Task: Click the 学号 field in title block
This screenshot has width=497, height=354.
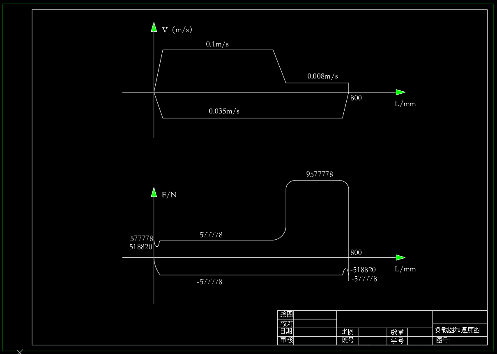Action: (397, 340)
